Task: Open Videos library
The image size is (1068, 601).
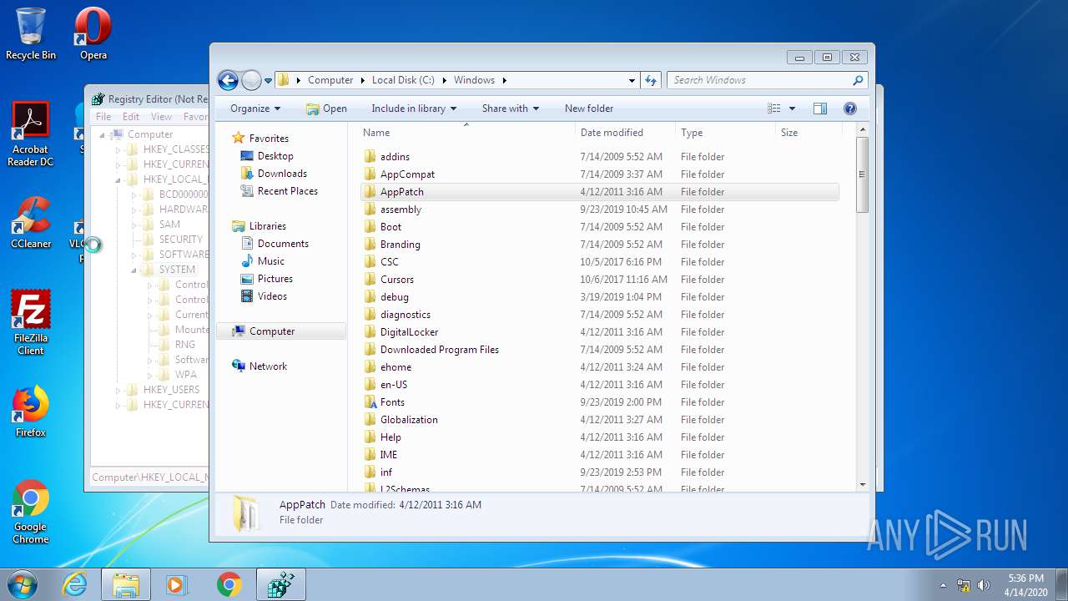Action: click(272, 296)
